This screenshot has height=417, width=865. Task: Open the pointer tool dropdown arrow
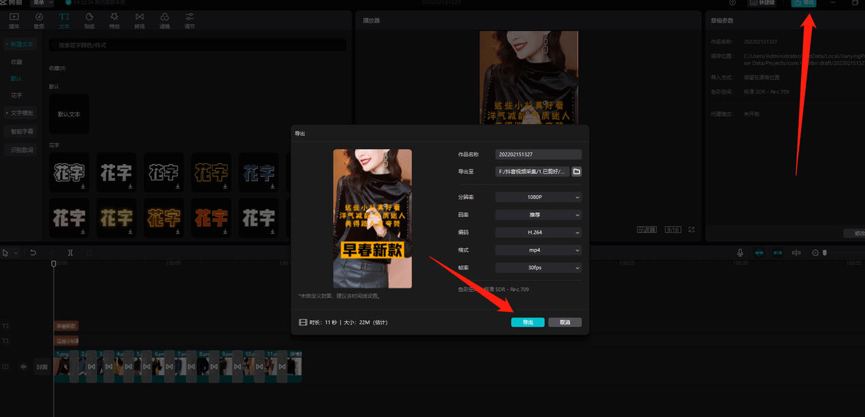(x=16, y=253)
